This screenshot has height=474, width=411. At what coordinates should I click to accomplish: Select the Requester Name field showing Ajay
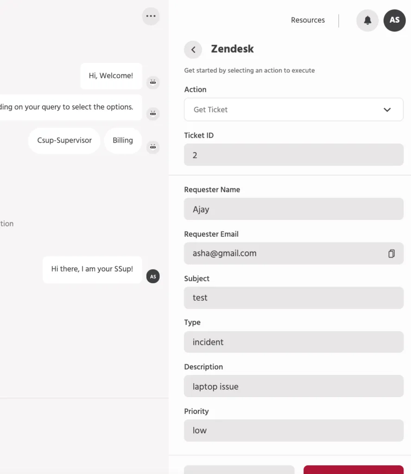pyautogui.click(x=294, y=209)
